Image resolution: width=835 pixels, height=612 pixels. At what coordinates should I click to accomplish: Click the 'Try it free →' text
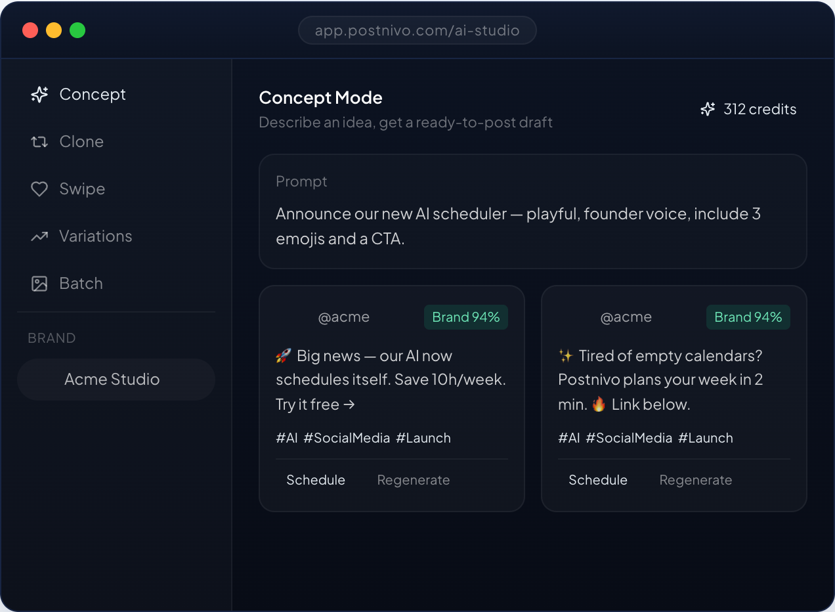pyautogui.click(x=315, y=404)
